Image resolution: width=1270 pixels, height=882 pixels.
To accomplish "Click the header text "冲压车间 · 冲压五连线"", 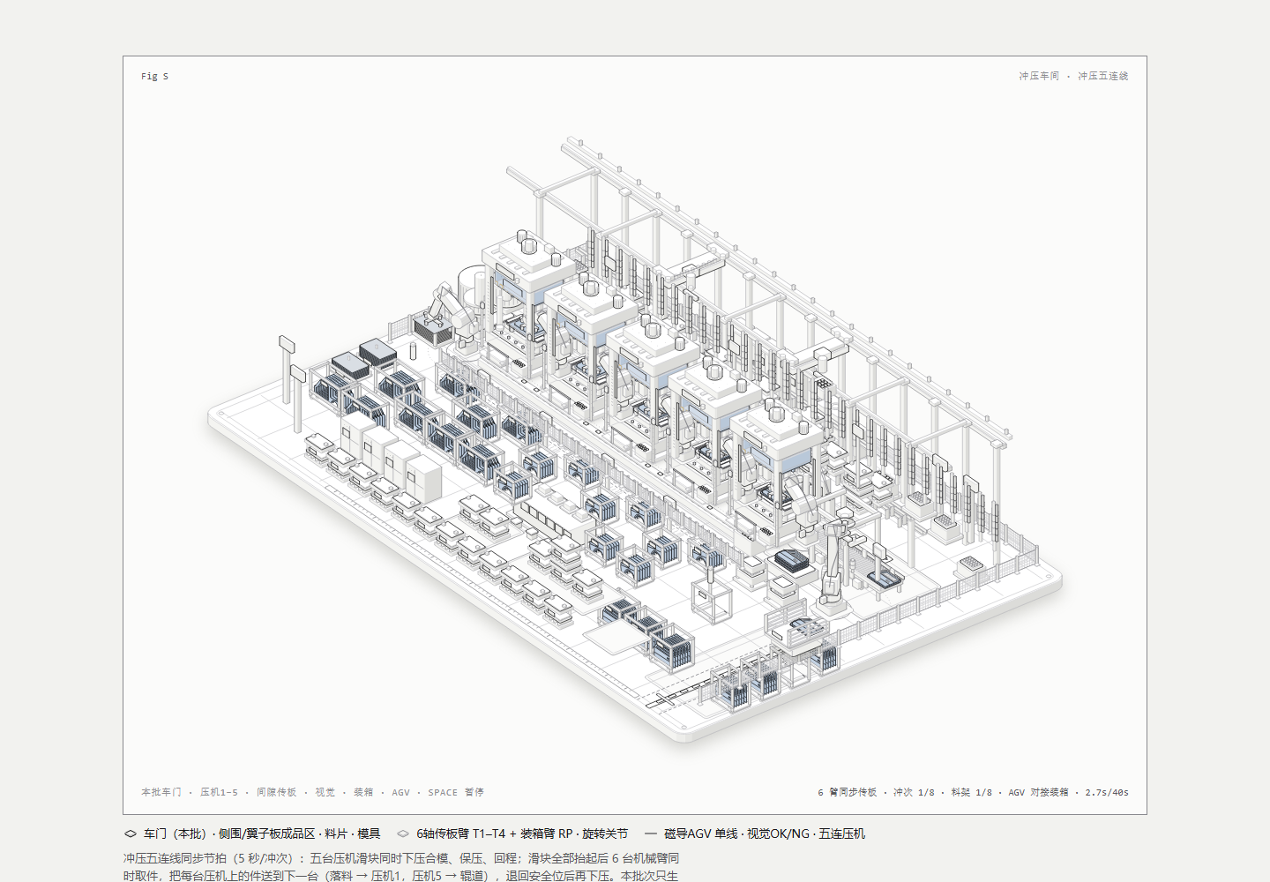I will pyautogui.click(x=1073, y=77).
